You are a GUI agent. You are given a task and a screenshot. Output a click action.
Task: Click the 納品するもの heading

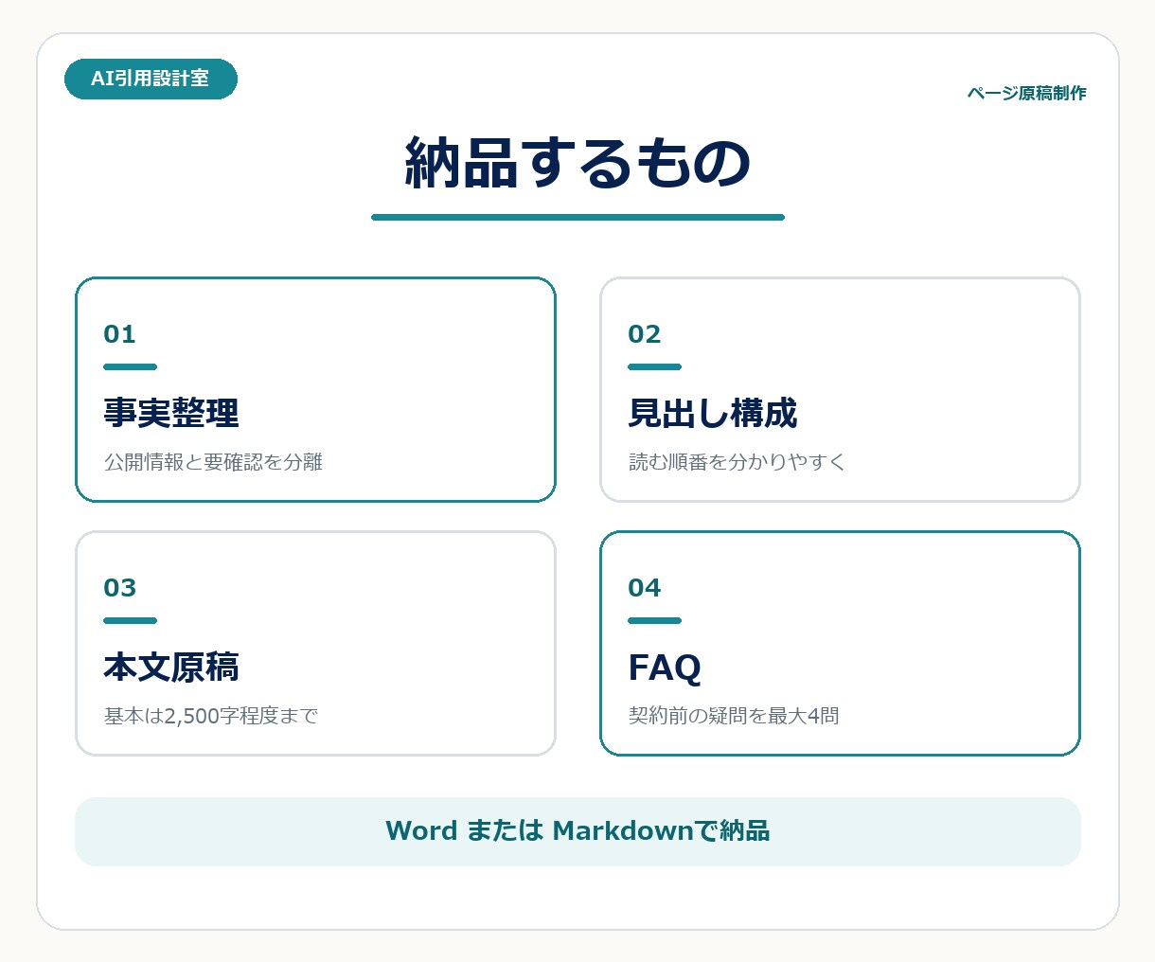pyautogui.click(x=577, y=163)
